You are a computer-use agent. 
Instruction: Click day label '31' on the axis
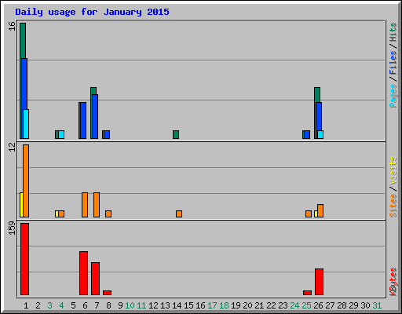377,305
